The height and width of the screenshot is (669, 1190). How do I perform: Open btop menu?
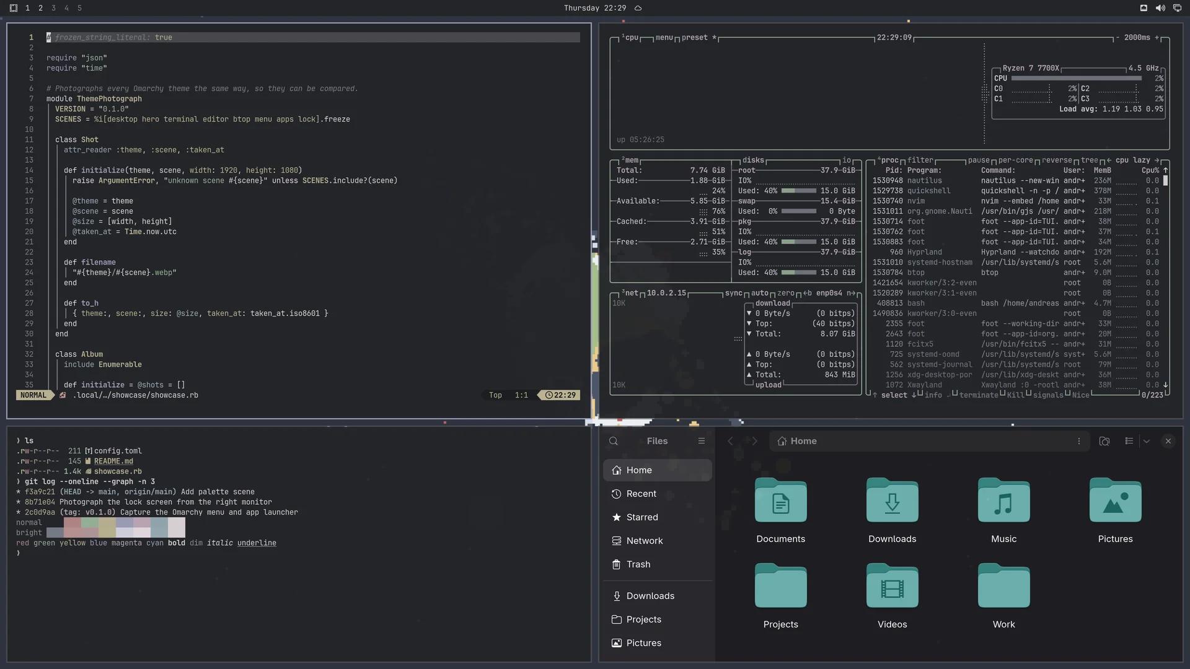point(664,38)
